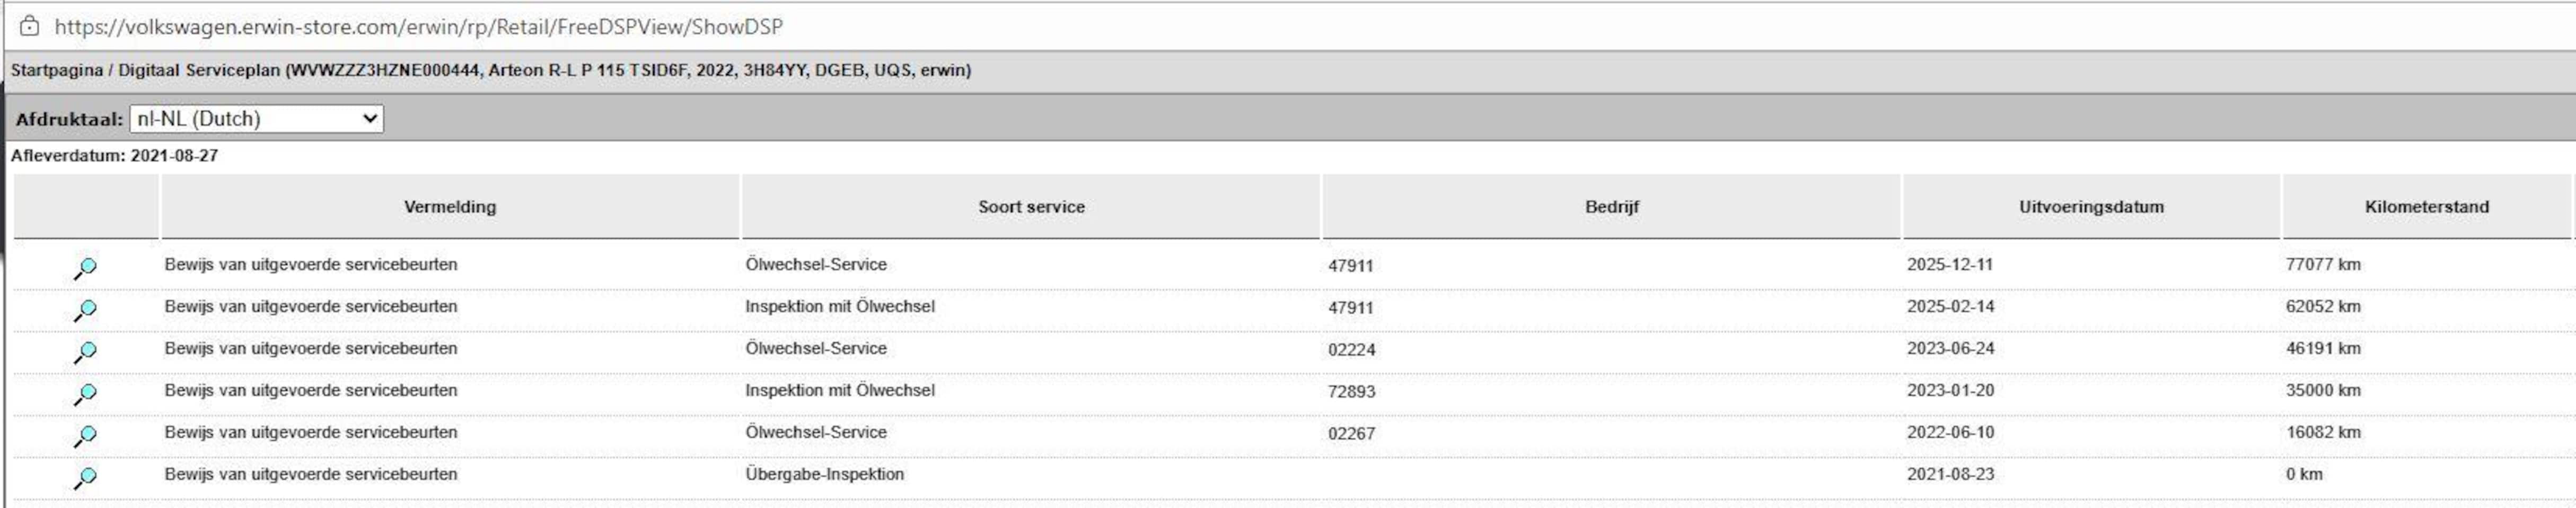The image size is (2576, 508).
Task: Click the Startpagina breadcrumb link
Action: pos(56,71)
